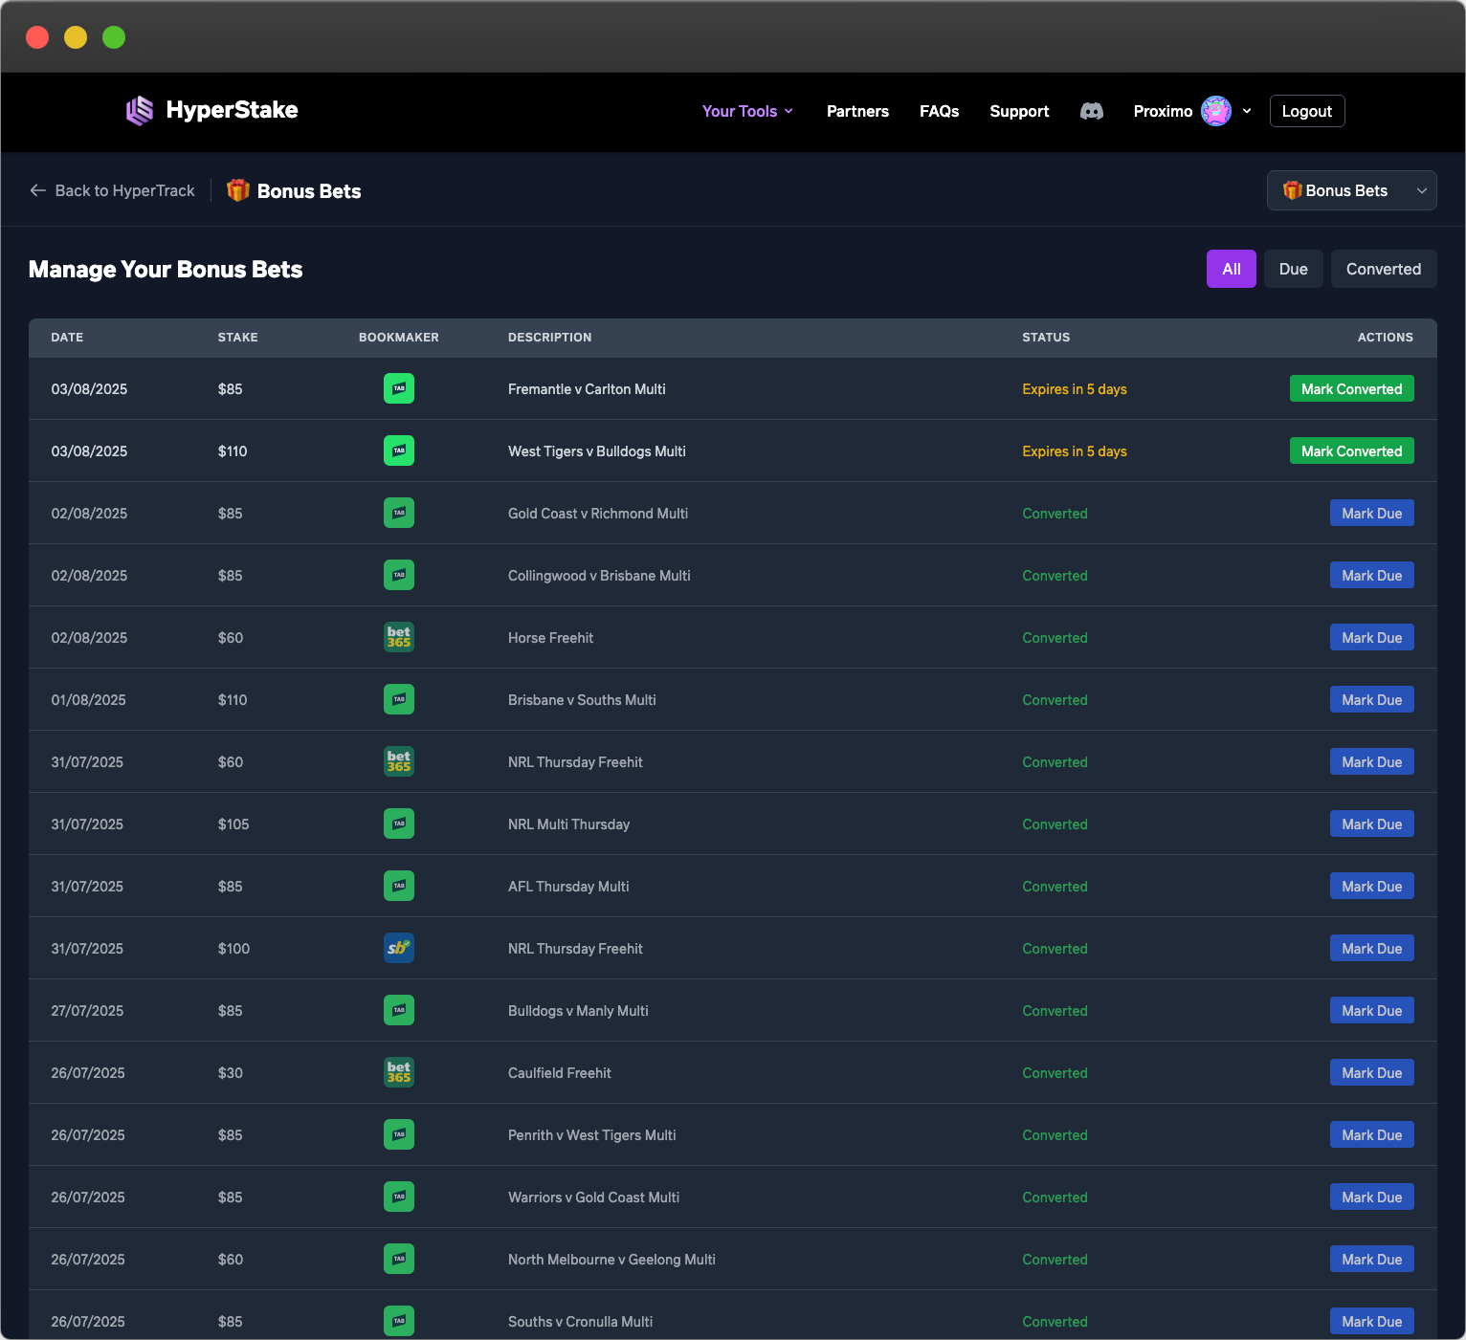Viewport: 1466px width, 1340px height.
Task: Click the STATUS column header
Action: (1046, 337)
